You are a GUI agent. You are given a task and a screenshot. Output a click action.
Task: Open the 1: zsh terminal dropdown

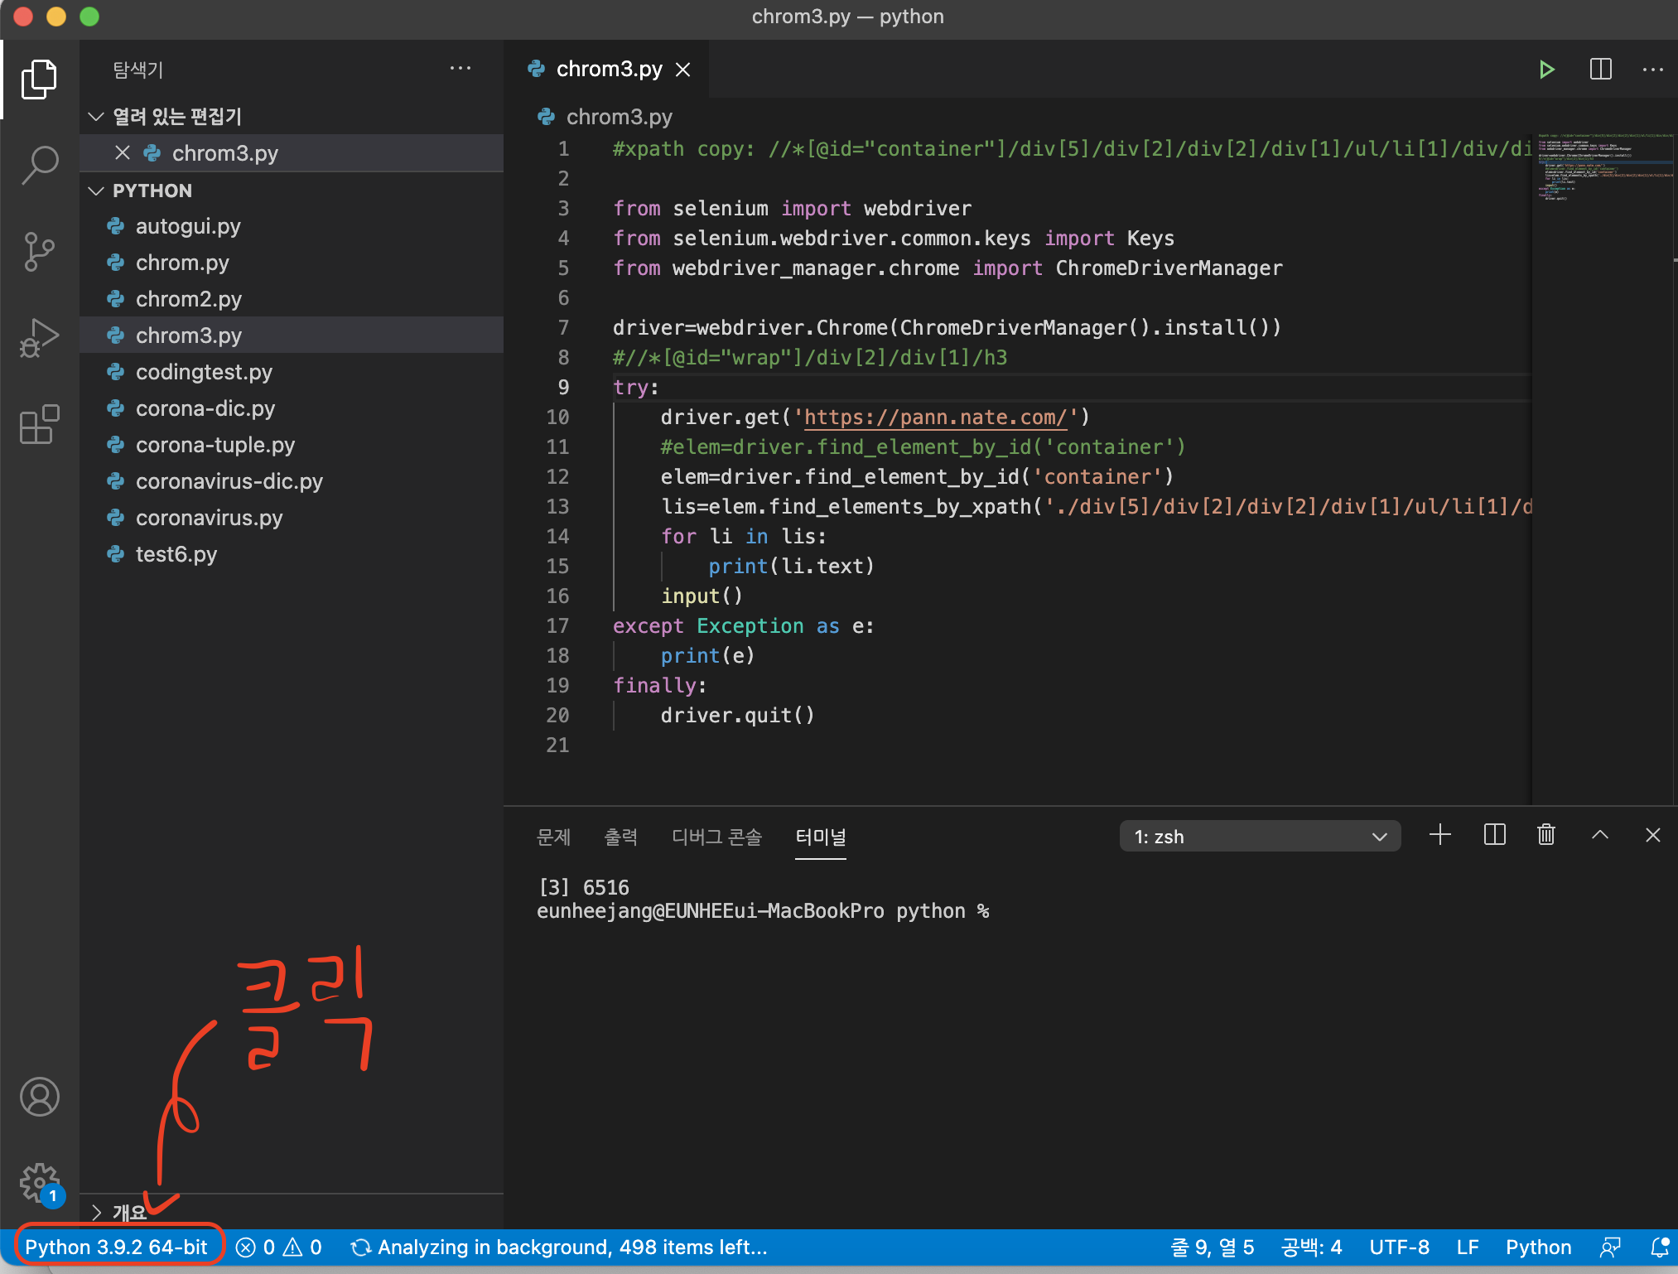click(1259, 837)
